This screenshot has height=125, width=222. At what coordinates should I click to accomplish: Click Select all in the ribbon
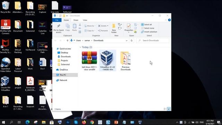pyautogui.click(x=146, y=25)
